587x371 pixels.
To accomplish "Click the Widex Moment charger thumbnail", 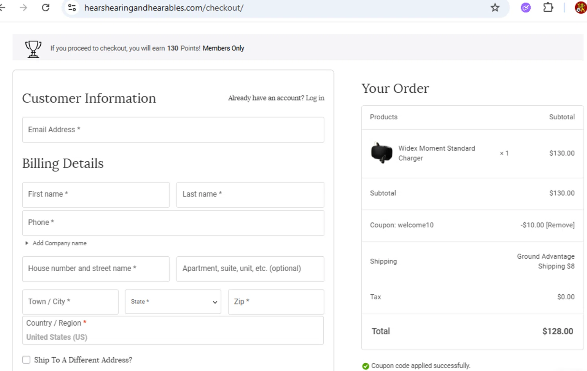I will coord(382,153).
